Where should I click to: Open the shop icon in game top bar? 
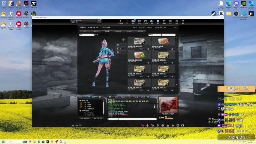tap(139, 21)
